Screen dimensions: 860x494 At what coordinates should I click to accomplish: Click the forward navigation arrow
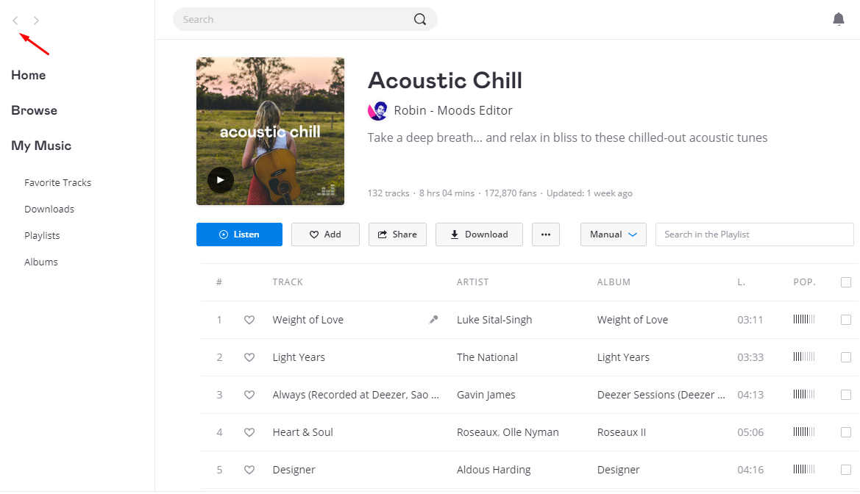[x=36, y=21]
